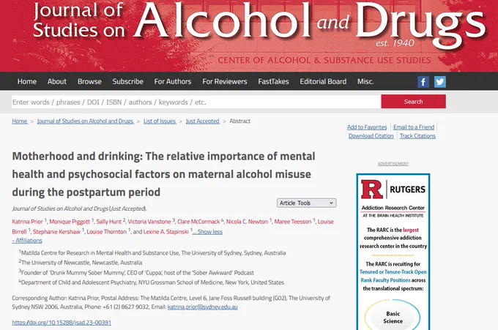The width and height of the screenshot is (498, 330).
Task: Open author Clare McCormack's link
Action: click(x=198, y=222)
